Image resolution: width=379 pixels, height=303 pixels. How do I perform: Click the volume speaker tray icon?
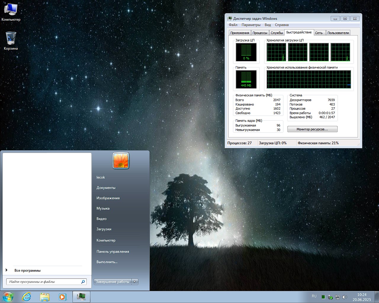point(345,297)
